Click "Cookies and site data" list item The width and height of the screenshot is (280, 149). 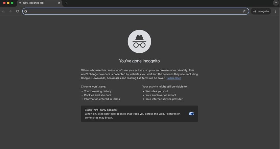pyautogui.click(x=98, y=95)
